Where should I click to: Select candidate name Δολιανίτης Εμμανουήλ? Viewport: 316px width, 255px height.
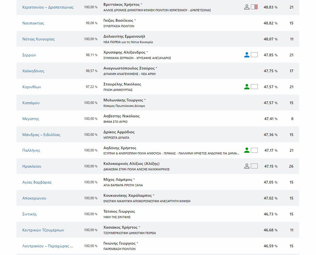[x=124, y=36]
